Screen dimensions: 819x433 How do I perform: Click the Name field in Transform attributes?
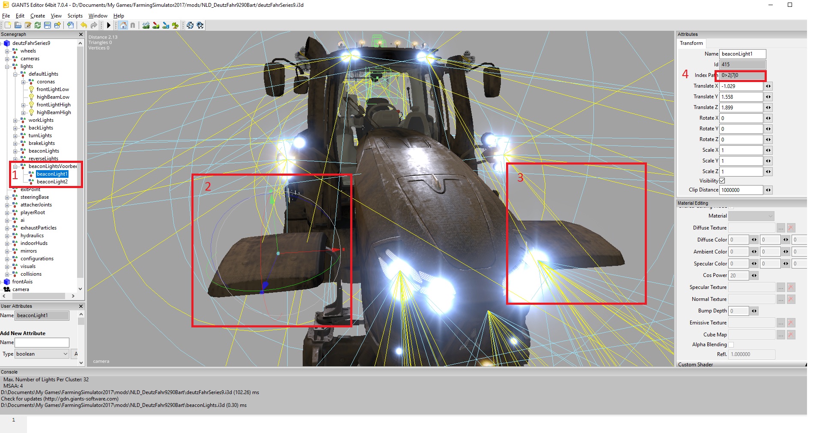[x=742, y=54]
